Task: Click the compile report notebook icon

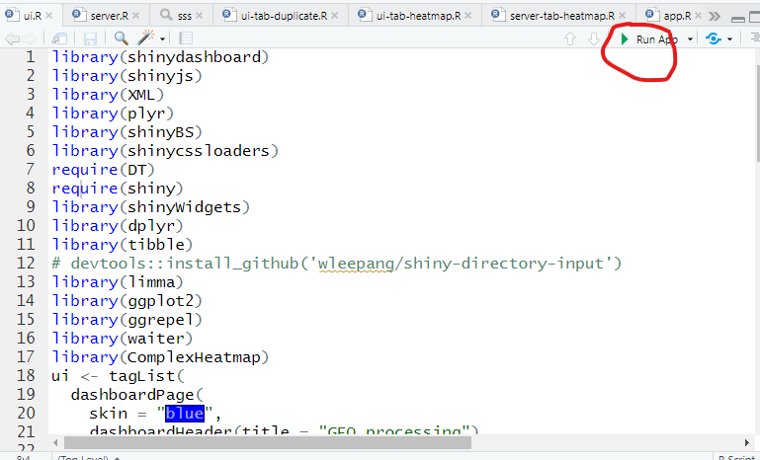Action: [x=186, y=38]
